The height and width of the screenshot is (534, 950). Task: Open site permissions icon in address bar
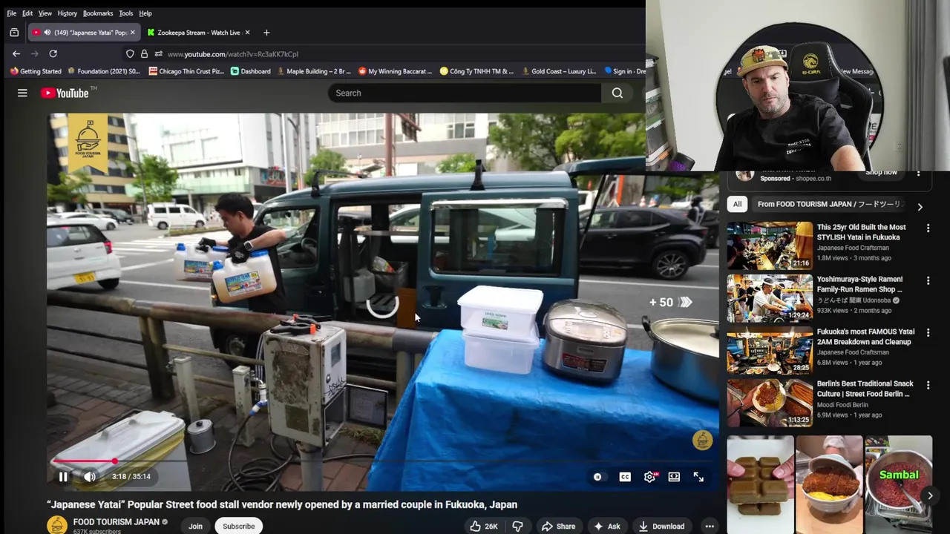pyautogui.click(x=158, y=54)
